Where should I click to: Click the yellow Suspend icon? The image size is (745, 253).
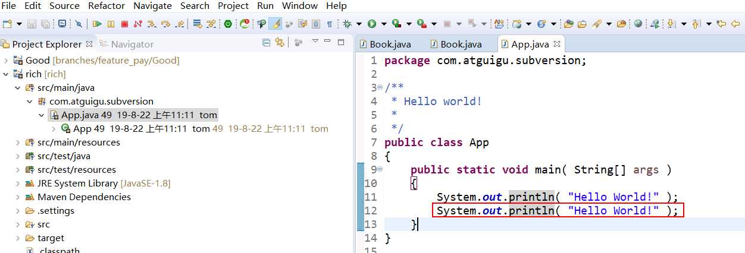(111, 24)
